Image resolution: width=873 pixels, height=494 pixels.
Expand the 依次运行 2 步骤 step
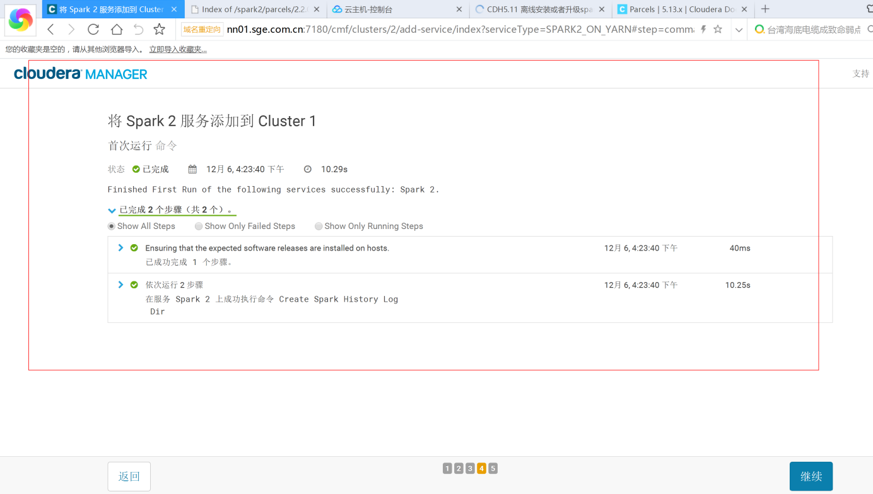(x=120, y=285)
